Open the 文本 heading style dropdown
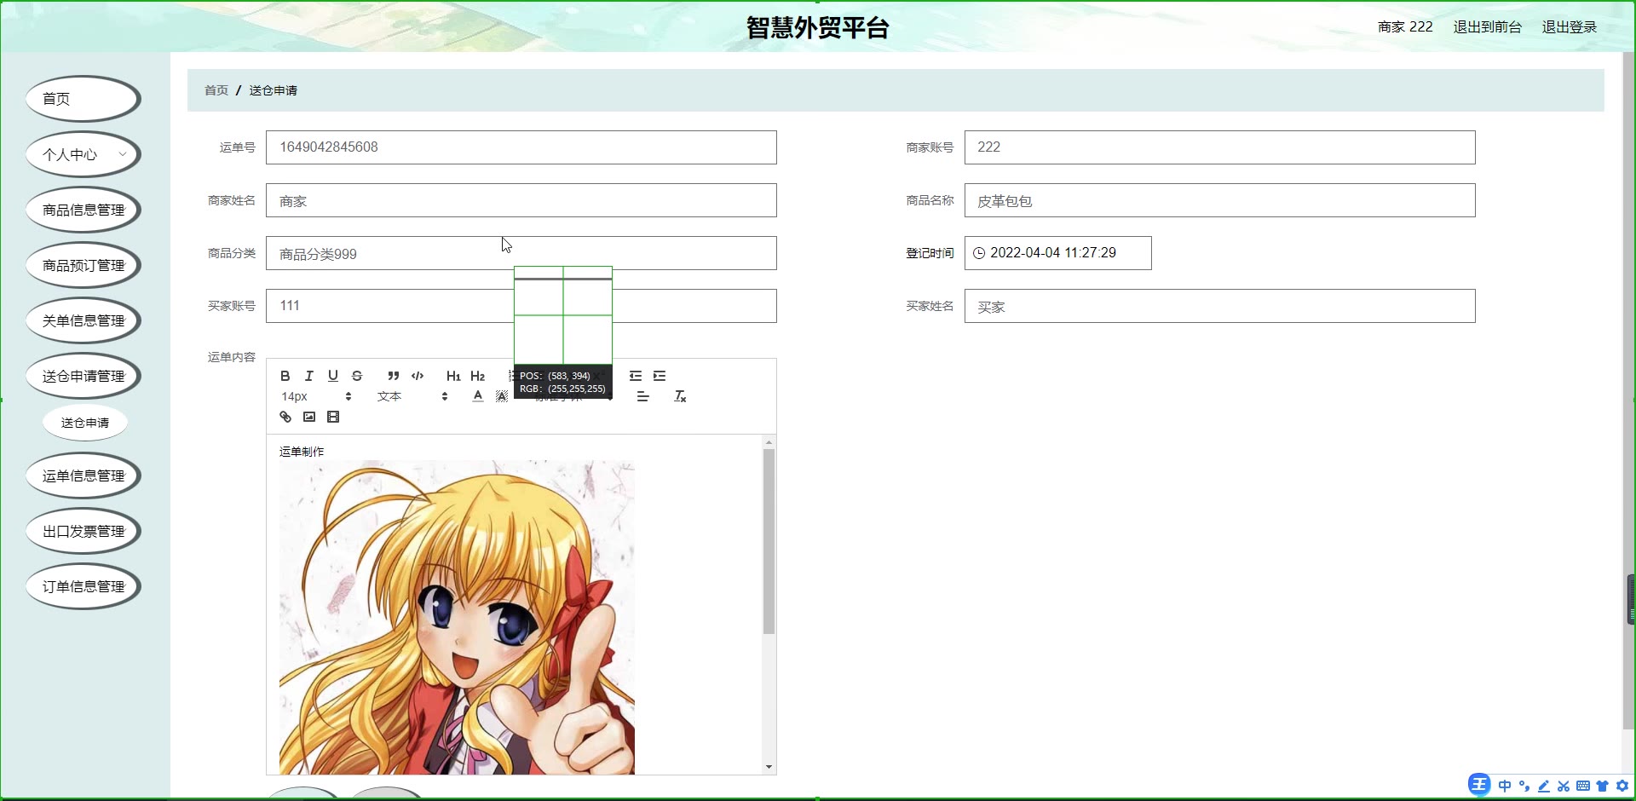The height and width of the screenshot is (801, 1636). click(412, 396)
